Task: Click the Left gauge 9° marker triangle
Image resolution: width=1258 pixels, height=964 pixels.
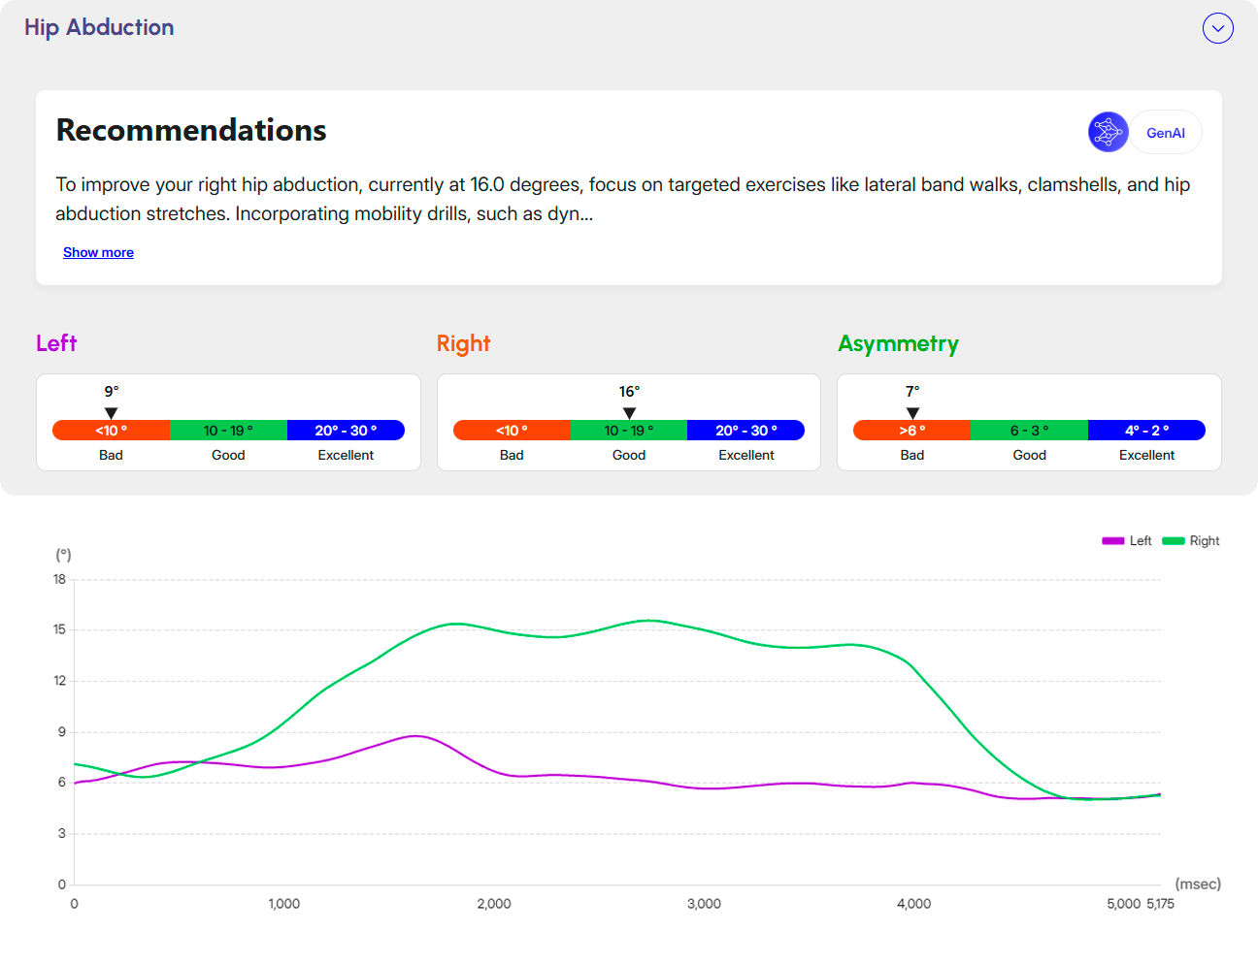Action: (x=111, y=413)
